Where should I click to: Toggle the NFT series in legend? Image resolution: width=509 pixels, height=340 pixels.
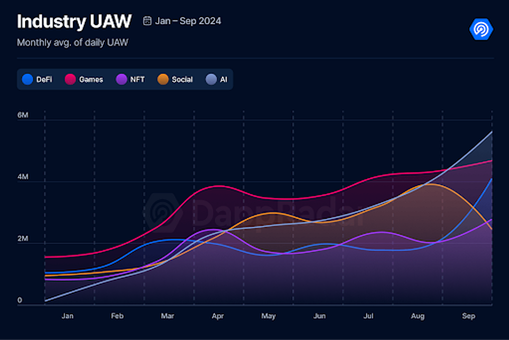click(x=130, y=79)
